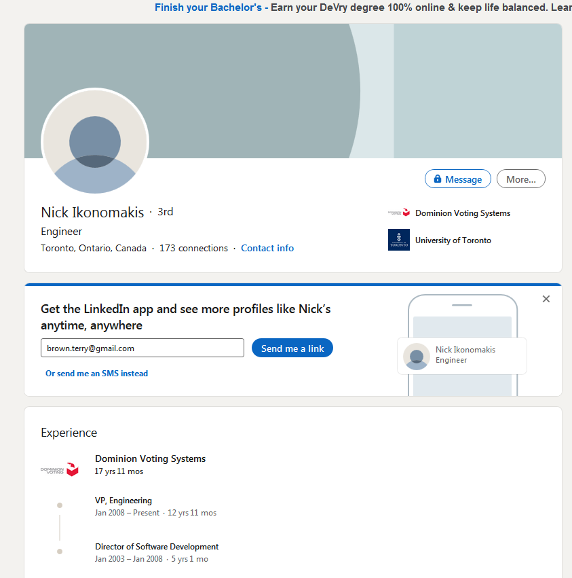Click the Message button
Screen dimensions: 572x578
457,179
